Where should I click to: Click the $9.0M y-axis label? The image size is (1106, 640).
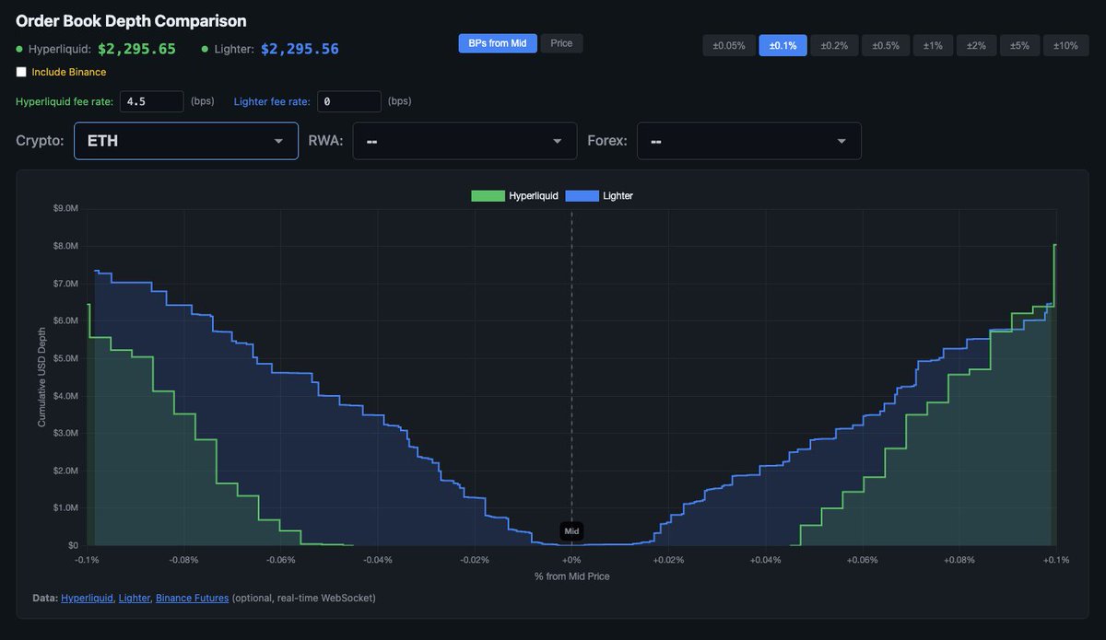[65, 209]
